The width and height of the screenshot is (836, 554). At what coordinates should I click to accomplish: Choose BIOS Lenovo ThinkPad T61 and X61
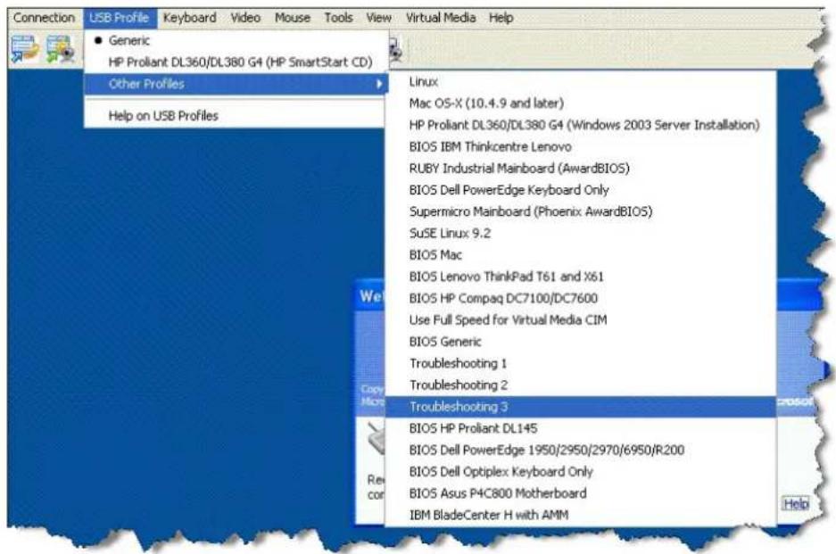point(581,277)
